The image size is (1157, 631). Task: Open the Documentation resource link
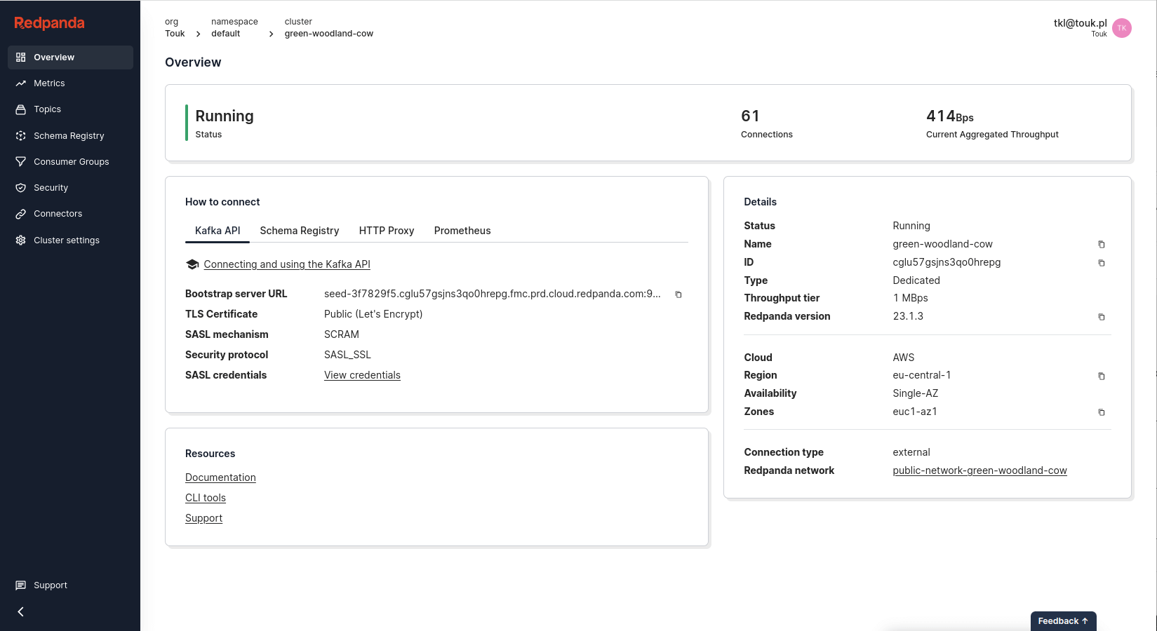click(x=220, y=477)
